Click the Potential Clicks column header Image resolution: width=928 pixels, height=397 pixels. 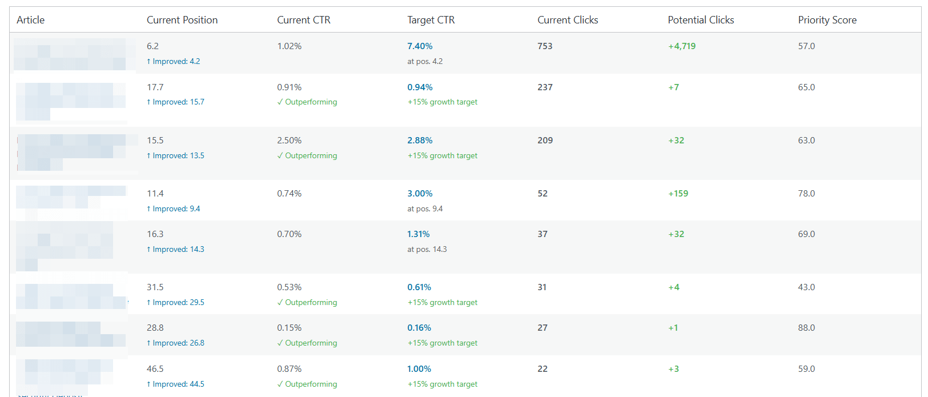click(x=701, y=19)
